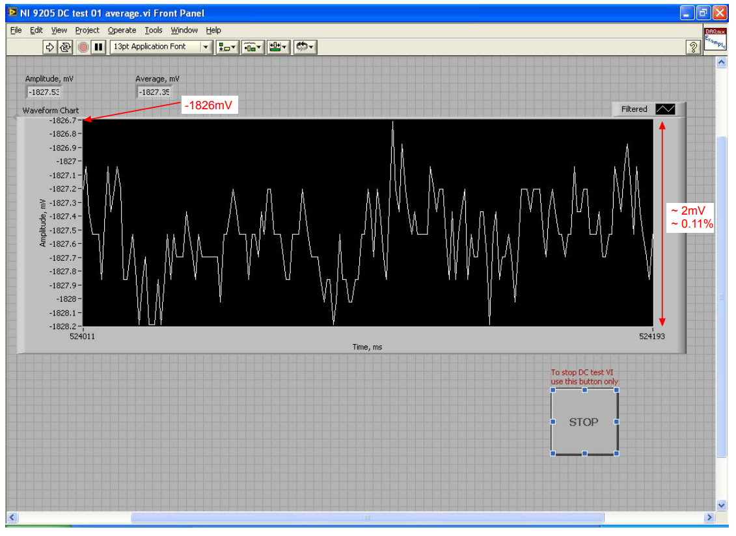Open the 13pt Application Font selector
Screen dimensions: 736x536
[x=159, y=47]
